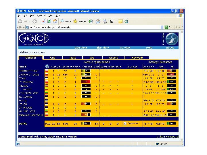Switch to the Network tab
The width and height of the screenshot is (207, 155).
(x=137, y=58)
